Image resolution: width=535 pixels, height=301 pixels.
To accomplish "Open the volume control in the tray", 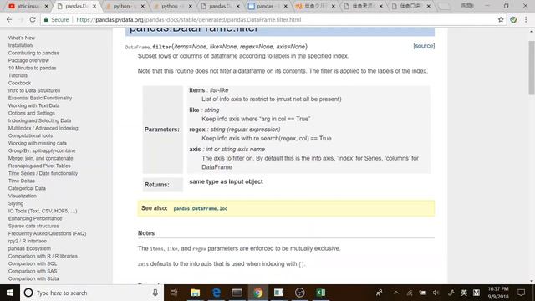I will 436,293.
